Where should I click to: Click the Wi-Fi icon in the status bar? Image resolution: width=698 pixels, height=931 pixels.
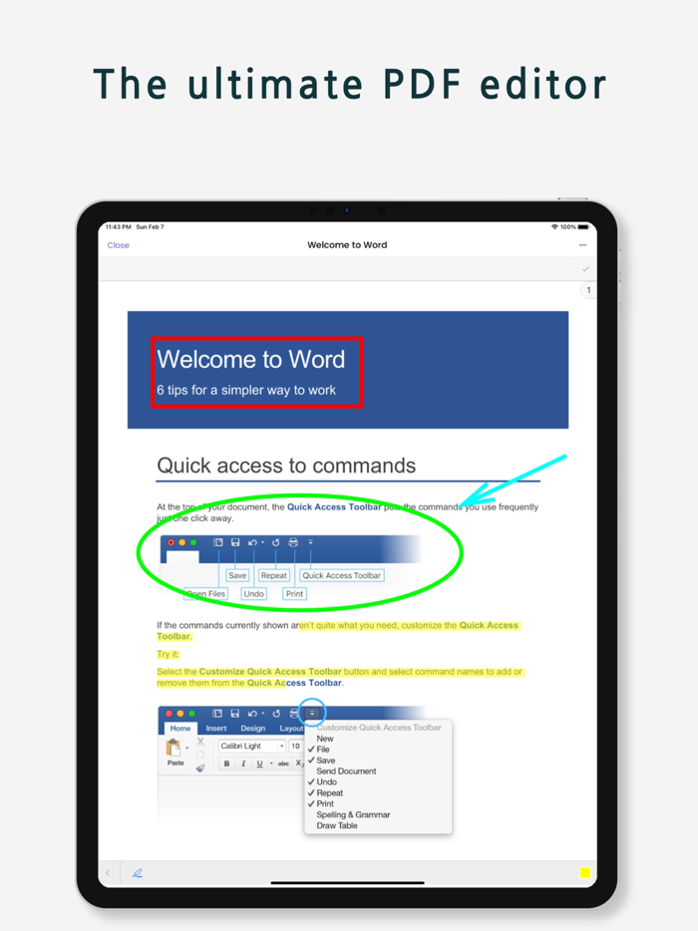tap(554, 227)
